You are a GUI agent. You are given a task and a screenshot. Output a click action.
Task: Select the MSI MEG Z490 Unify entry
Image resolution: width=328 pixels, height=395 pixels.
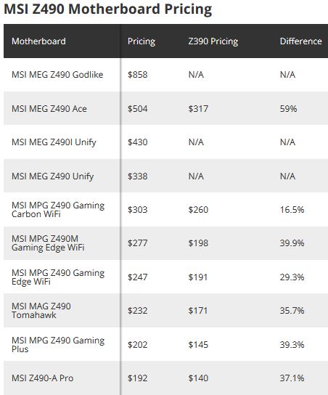53,176
